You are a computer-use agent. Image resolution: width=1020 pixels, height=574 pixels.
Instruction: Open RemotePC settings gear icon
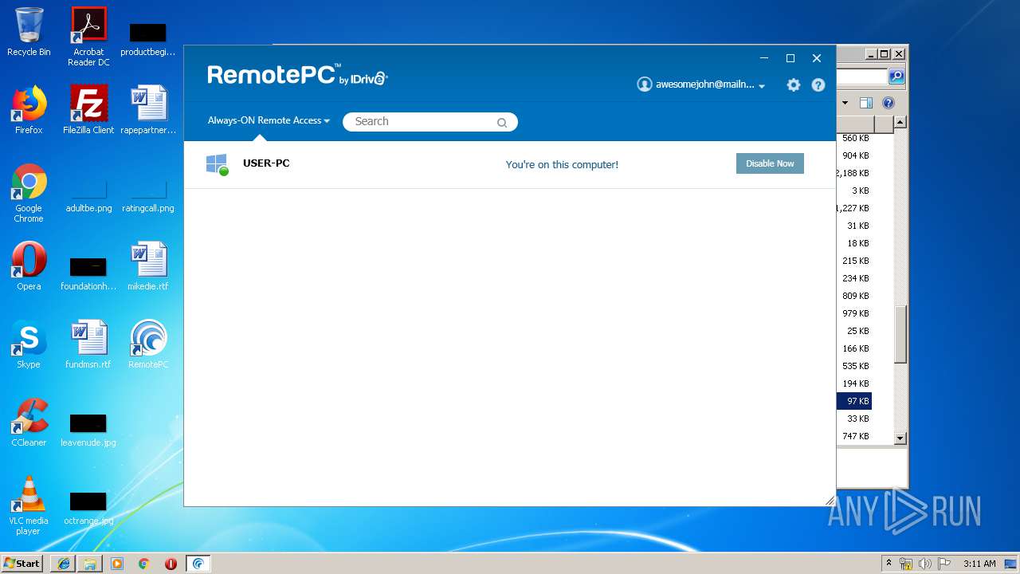(793, 85)
